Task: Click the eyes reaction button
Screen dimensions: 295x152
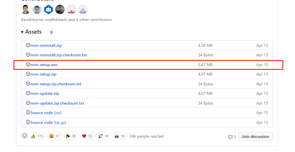Action: pyautogui.click(x=120, y=136)
